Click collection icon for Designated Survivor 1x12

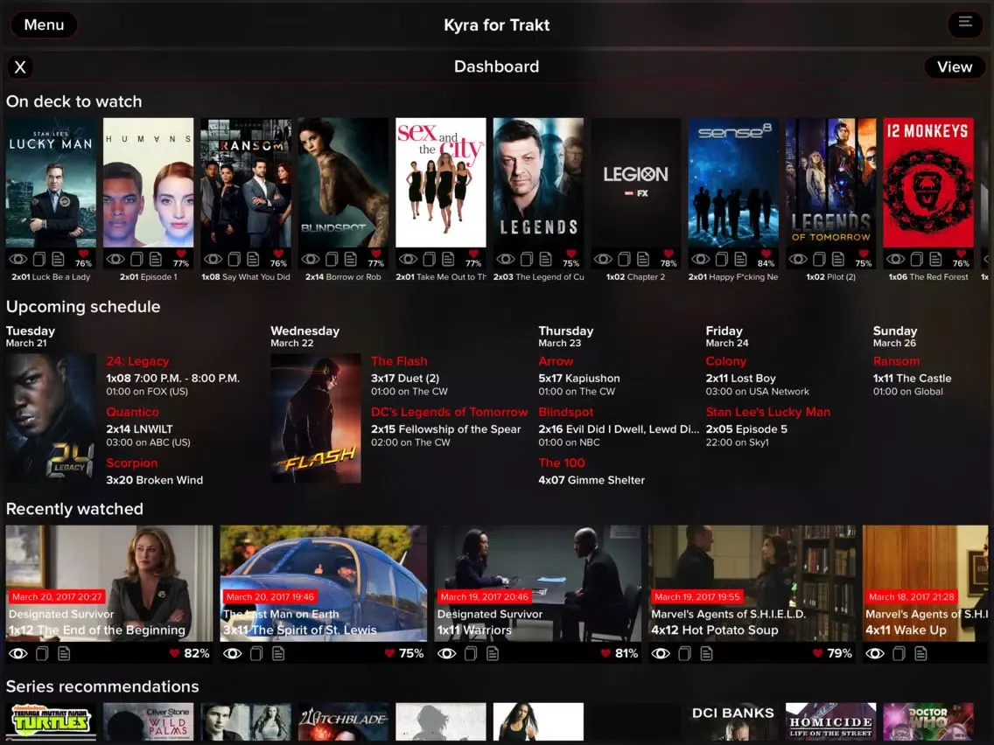coord(42,653)
